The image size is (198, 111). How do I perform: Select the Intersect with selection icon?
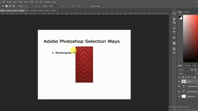14,6
